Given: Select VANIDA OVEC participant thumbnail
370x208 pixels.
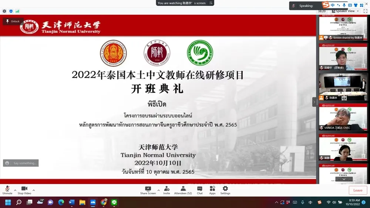Looking at the screenshot, I should [343, 117].
